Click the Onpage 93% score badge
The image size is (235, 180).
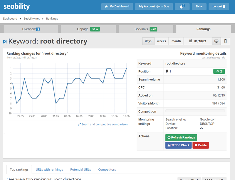click(95, 29)
